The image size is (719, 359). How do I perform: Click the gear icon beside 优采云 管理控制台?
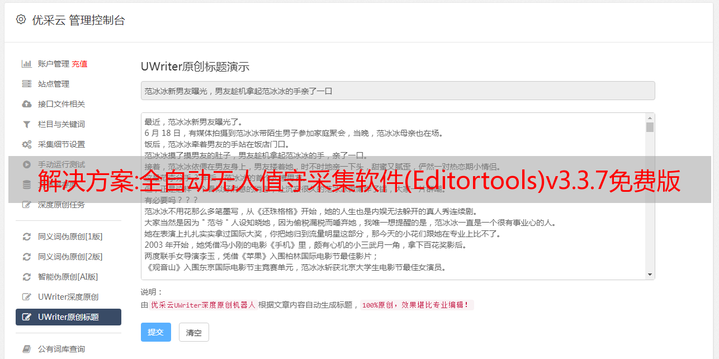[x=21, y=20]
